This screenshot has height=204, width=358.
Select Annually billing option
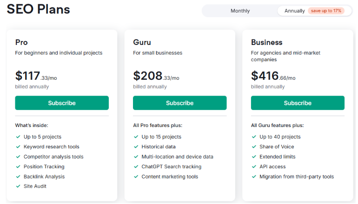(314, 11)
